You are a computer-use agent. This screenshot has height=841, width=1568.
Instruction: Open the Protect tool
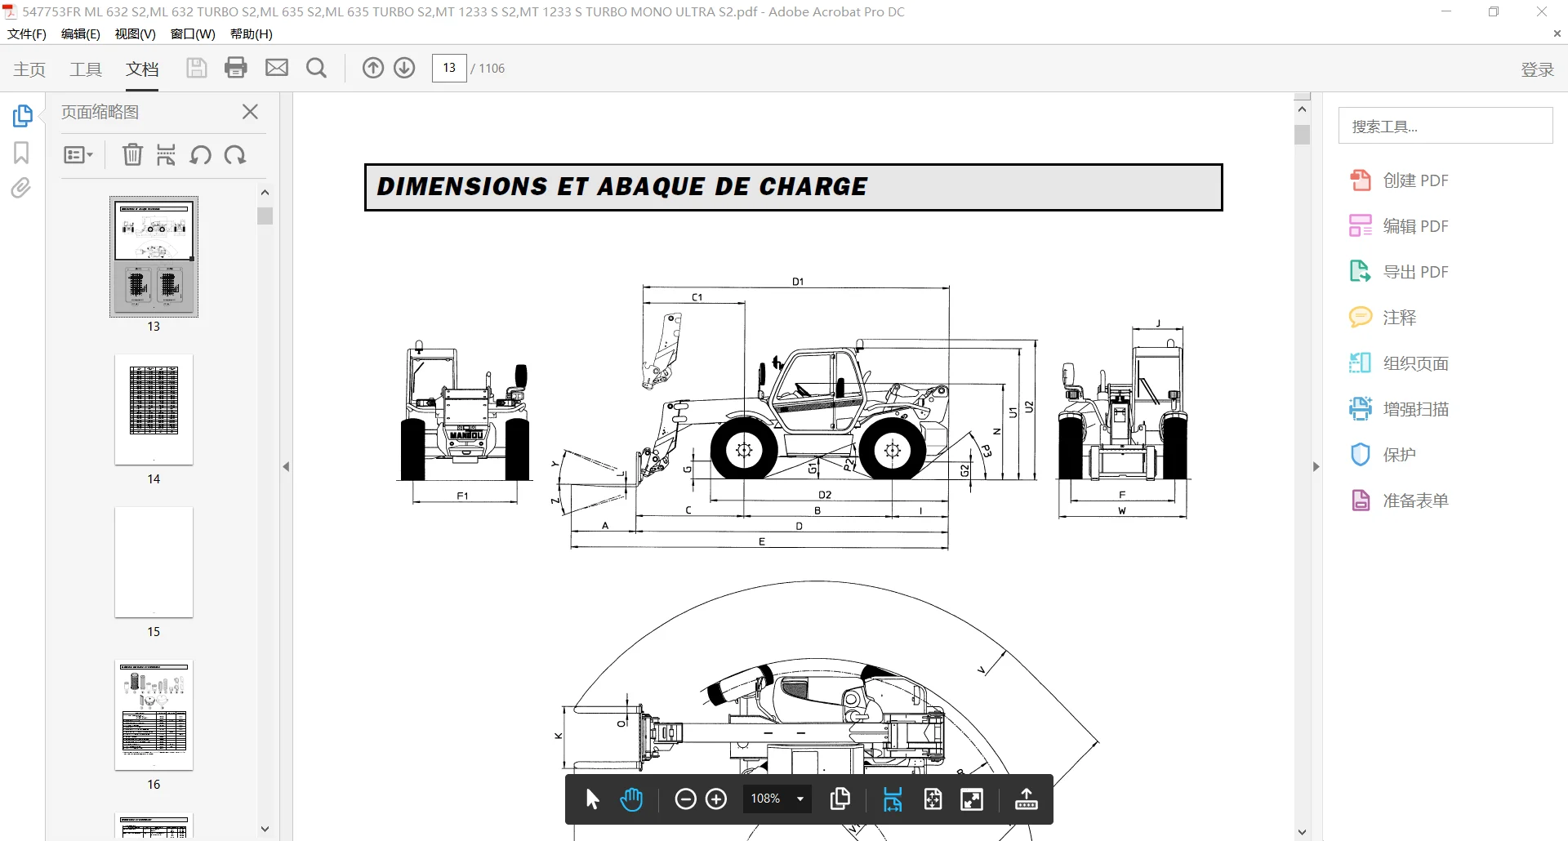click(x=1383, y=455)
